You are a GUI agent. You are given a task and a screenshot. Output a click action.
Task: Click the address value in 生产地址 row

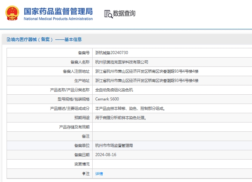[147, 80]
